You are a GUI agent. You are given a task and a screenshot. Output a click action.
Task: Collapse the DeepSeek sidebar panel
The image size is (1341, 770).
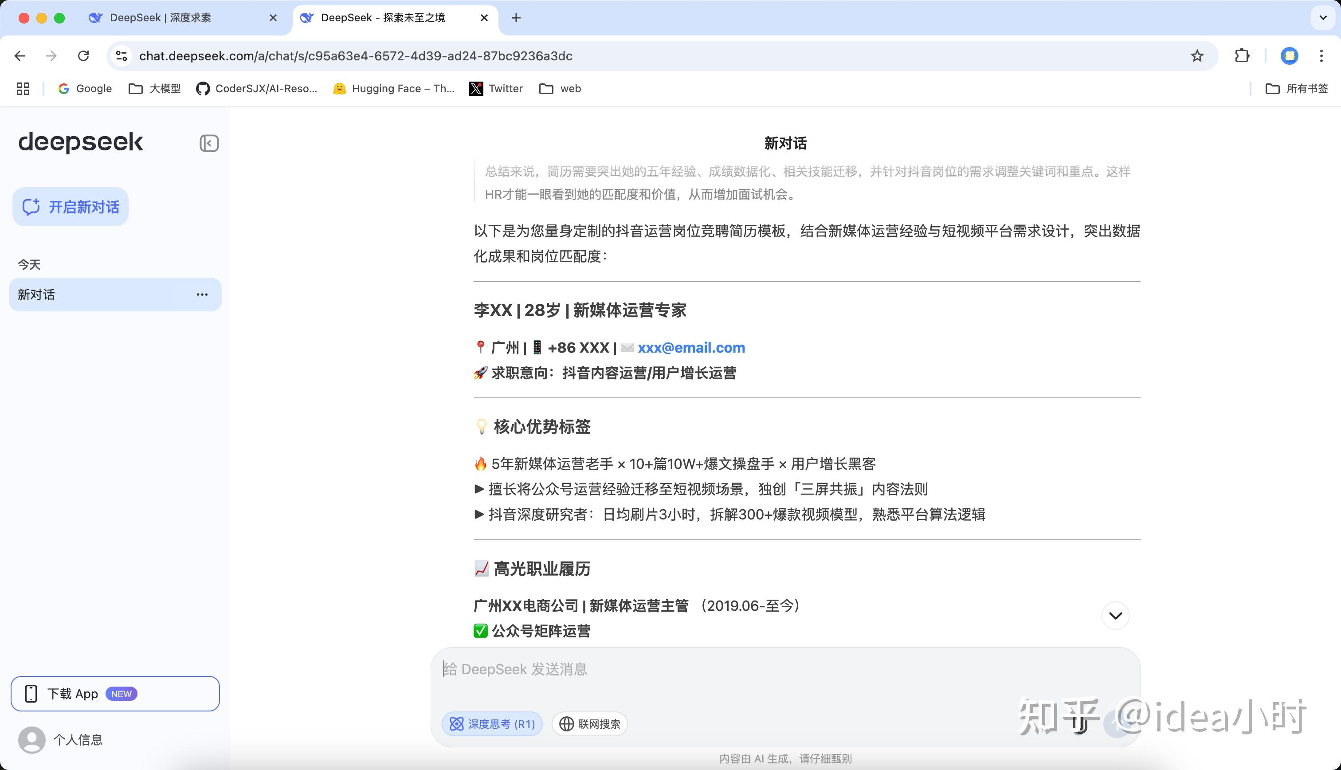click(x=209, y=143)
